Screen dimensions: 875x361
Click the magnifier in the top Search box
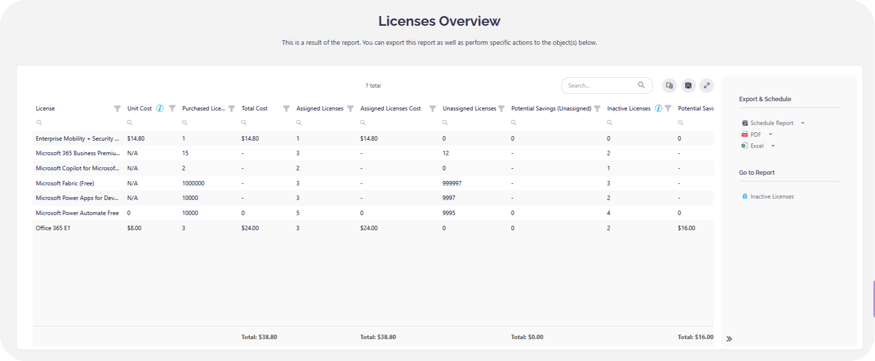[641, 85]
